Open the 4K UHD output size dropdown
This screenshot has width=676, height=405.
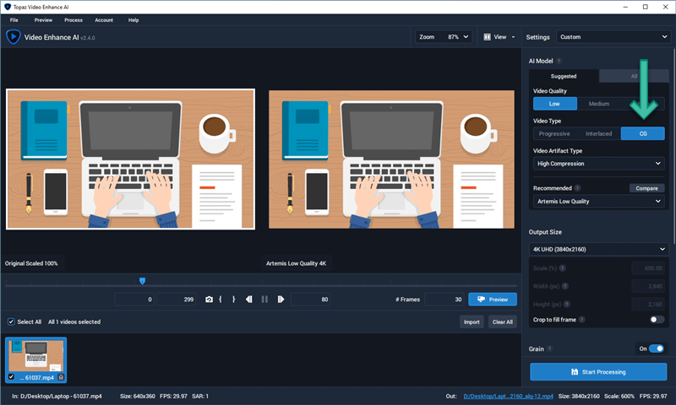coord(599,249)
